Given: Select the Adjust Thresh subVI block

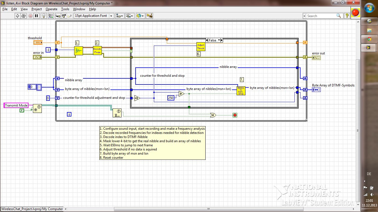Looking at the screenshot, I should click(201, 47).
